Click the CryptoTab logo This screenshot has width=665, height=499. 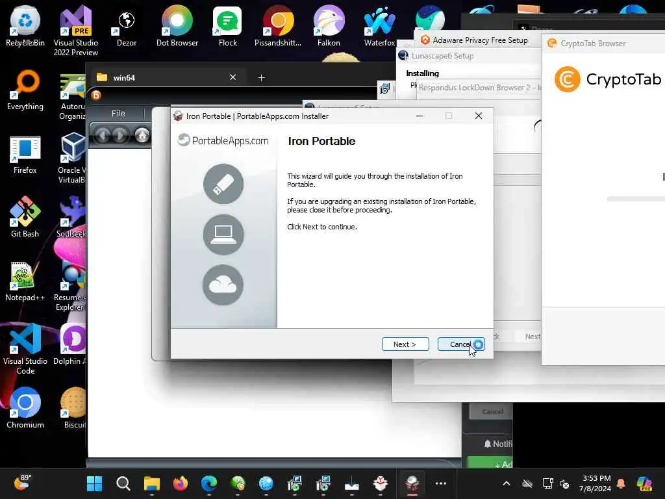(608, 79)
